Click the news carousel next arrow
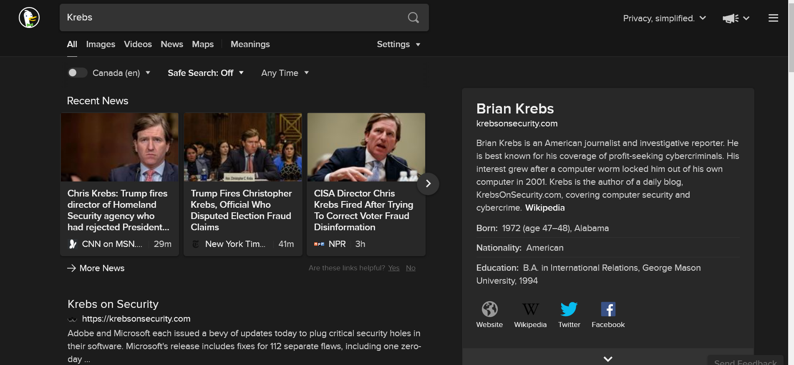The image size is (794, 365). click(428, 184)
